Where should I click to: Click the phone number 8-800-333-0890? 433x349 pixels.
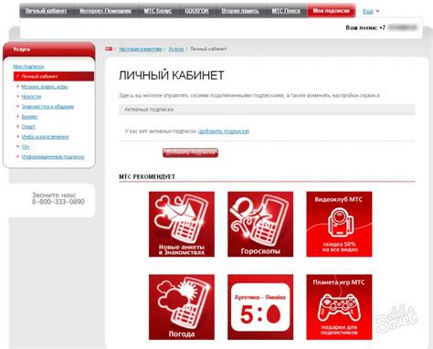pyautogui.click(x=58, y=202)
